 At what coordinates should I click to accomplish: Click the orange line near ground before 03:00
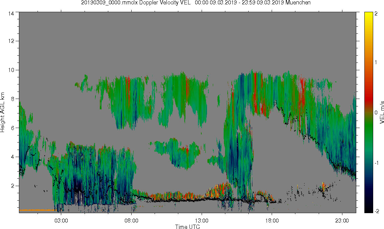(x=38, y=210)
